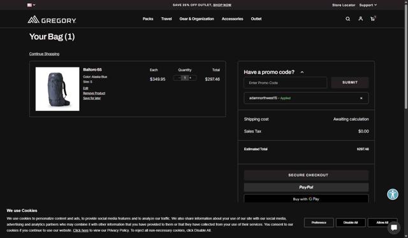Viewport: 408px width, 238px height.
Task: Open the Outlet menu
Action: [x=256, y=18]
